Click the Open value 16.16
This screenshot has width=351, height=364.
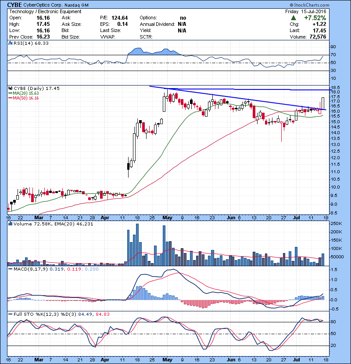click(x=43, y=18)
